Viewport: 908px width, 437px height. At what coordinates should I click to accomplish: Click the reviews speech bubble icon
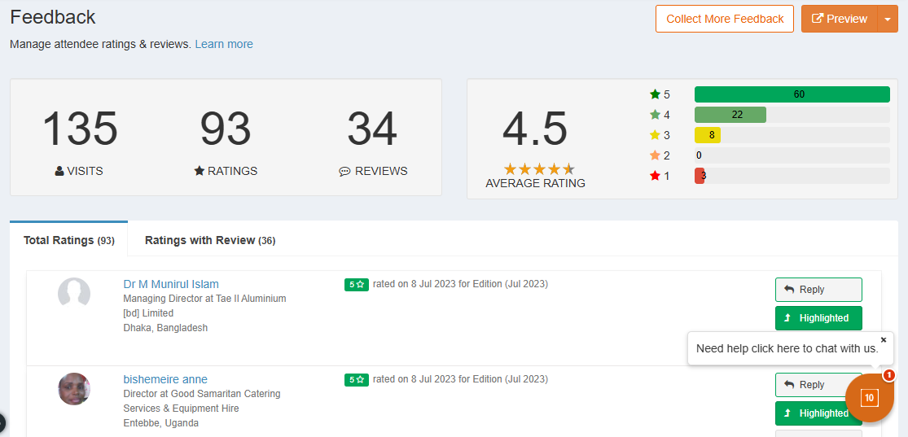click(x=344, y=172)
